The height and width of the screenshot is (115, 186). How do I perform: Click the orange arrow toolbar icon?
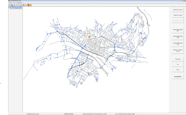(x=28, y=5)
